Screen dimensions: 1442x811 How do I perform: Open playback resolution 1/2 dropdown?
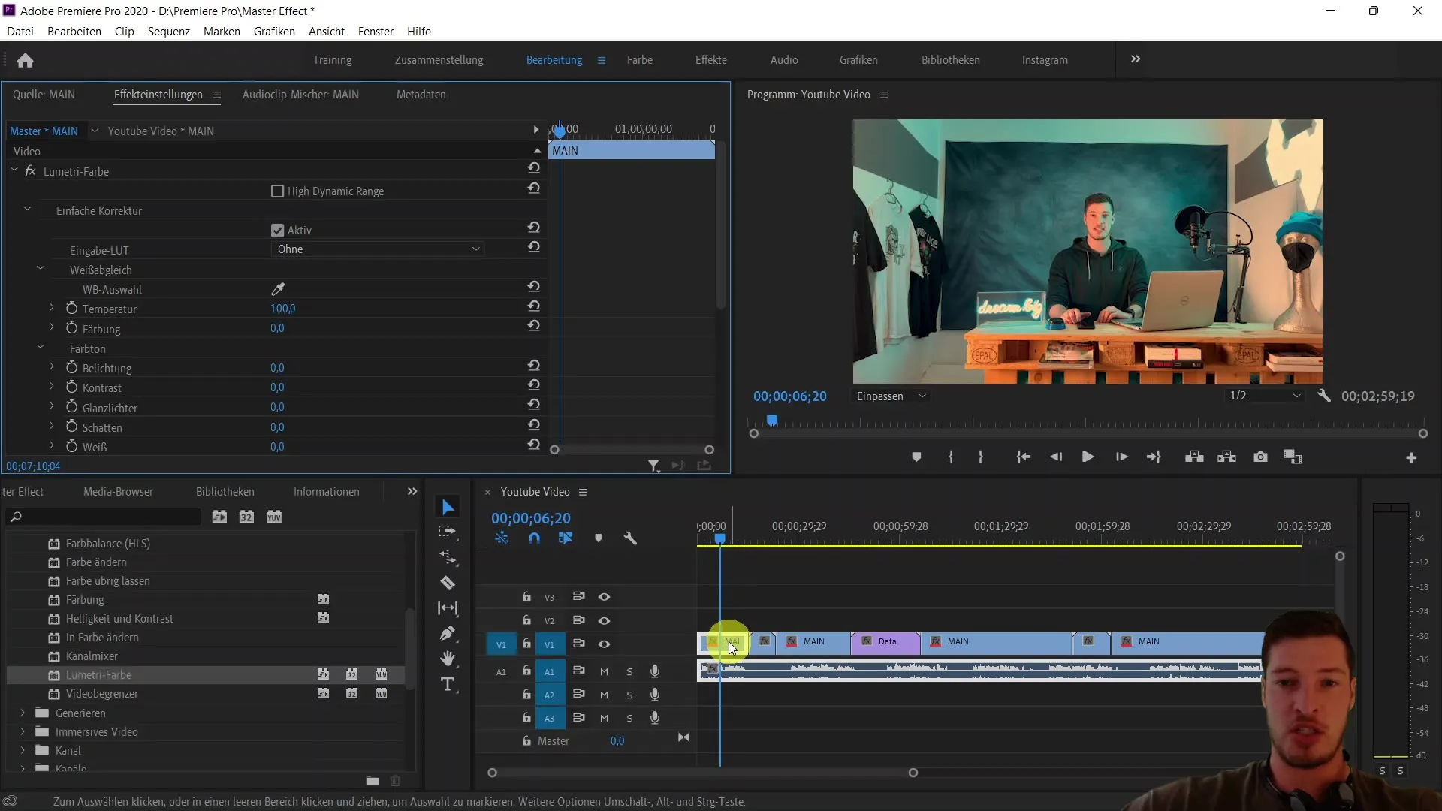(x=1266, y=396)
